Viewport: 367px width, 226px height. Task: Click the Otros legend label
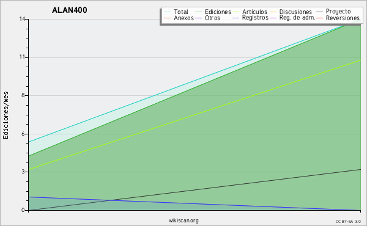point(212,18)
